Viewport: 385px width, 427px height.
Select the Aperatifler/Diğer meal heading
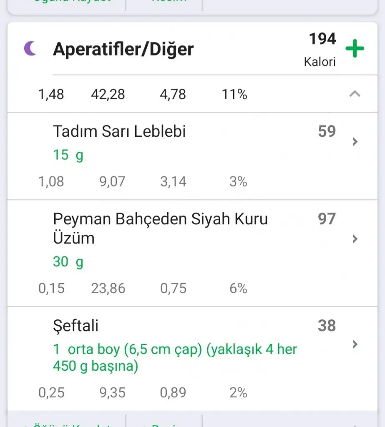pyautogui.click(x=123, y=49)
